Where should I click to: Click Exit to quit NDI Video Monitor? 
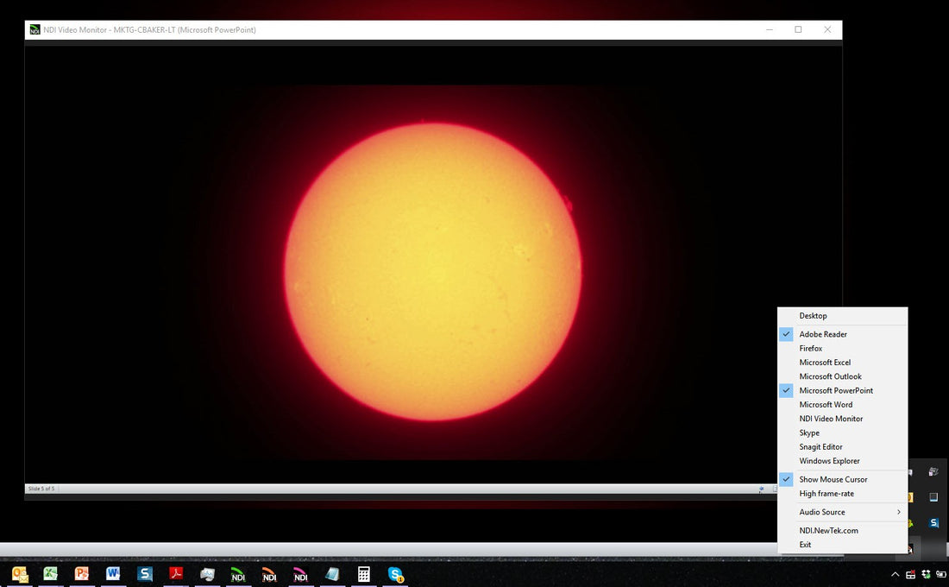tap(805, 545)
